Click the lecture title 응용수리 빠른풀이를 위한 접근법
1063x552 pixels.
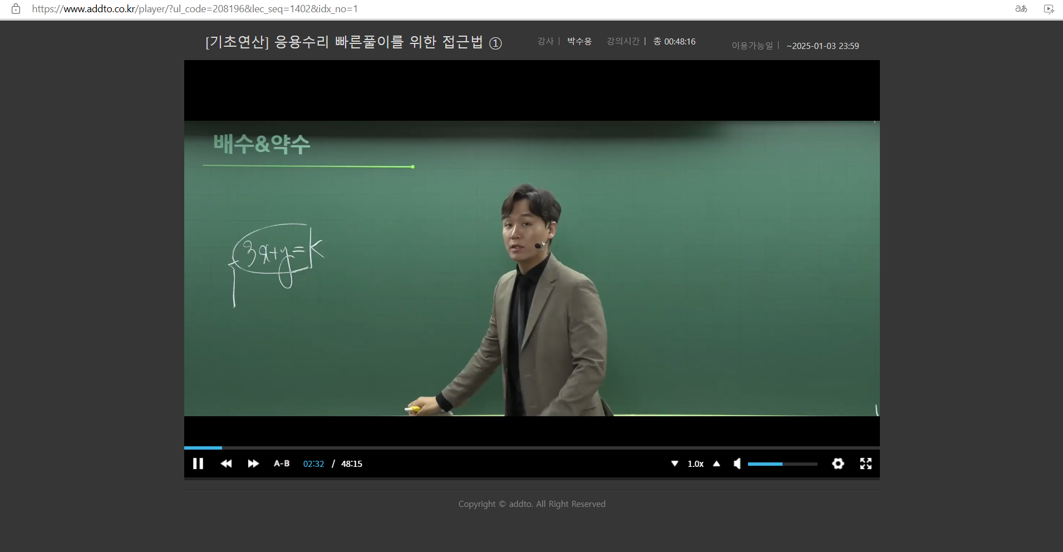(x=353, y=42)
